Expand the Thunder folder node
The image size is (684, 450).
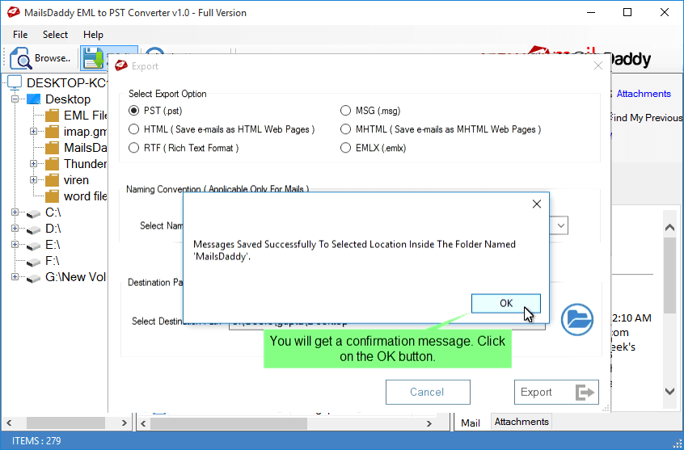[x=34, y=163]
